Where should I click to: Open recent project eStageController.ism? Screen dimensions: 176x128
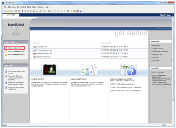click(x=43, y=57)
